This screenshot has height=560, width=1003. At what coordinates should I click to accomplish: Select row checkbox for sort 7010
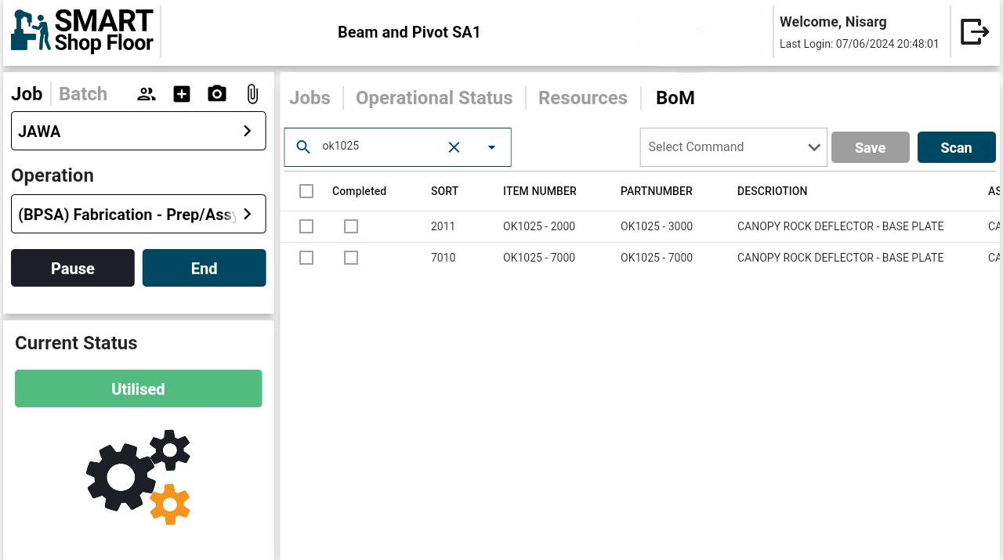[x=306, y=258]
